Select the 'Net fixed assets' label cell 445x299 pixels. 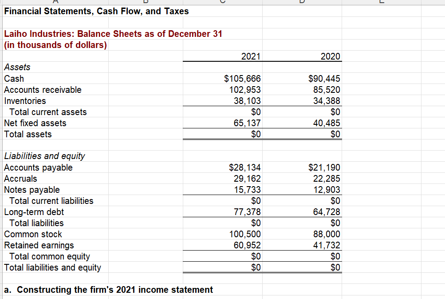point(35,123)
